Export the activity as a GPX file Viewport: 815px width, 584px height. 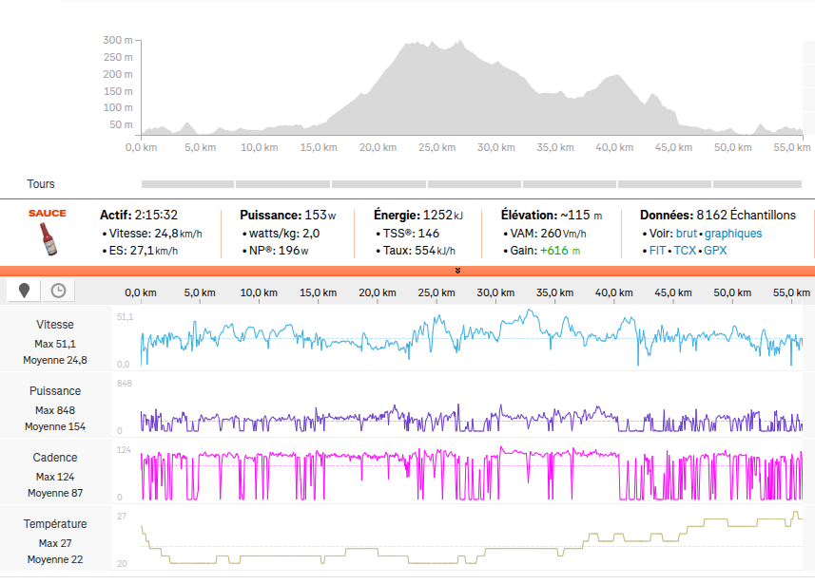pos(715,251)
